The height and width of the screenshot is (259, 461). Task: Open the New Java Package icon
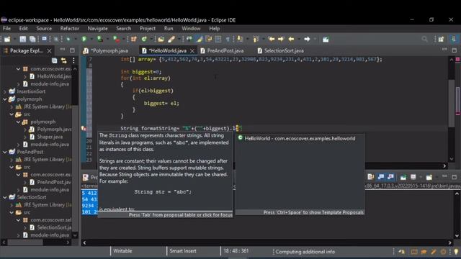click(x=134, y=39)
